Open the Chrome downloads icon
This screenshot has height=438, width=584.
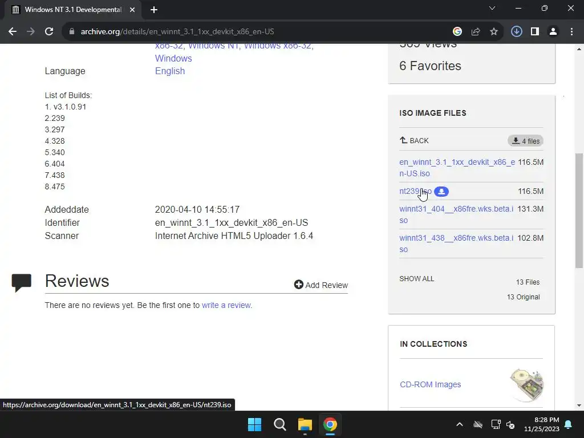(517, 32)
